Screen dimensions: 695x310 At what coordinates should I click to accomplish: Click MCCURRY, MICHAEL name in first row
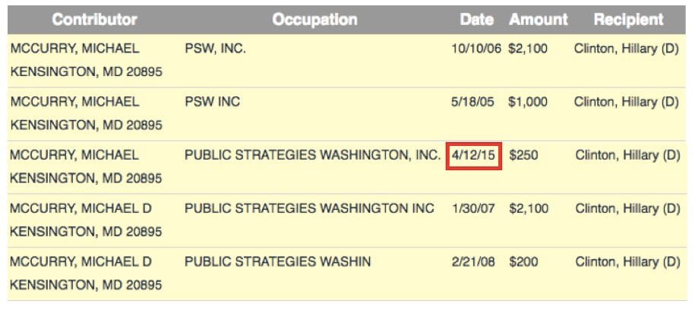point(74,49)
